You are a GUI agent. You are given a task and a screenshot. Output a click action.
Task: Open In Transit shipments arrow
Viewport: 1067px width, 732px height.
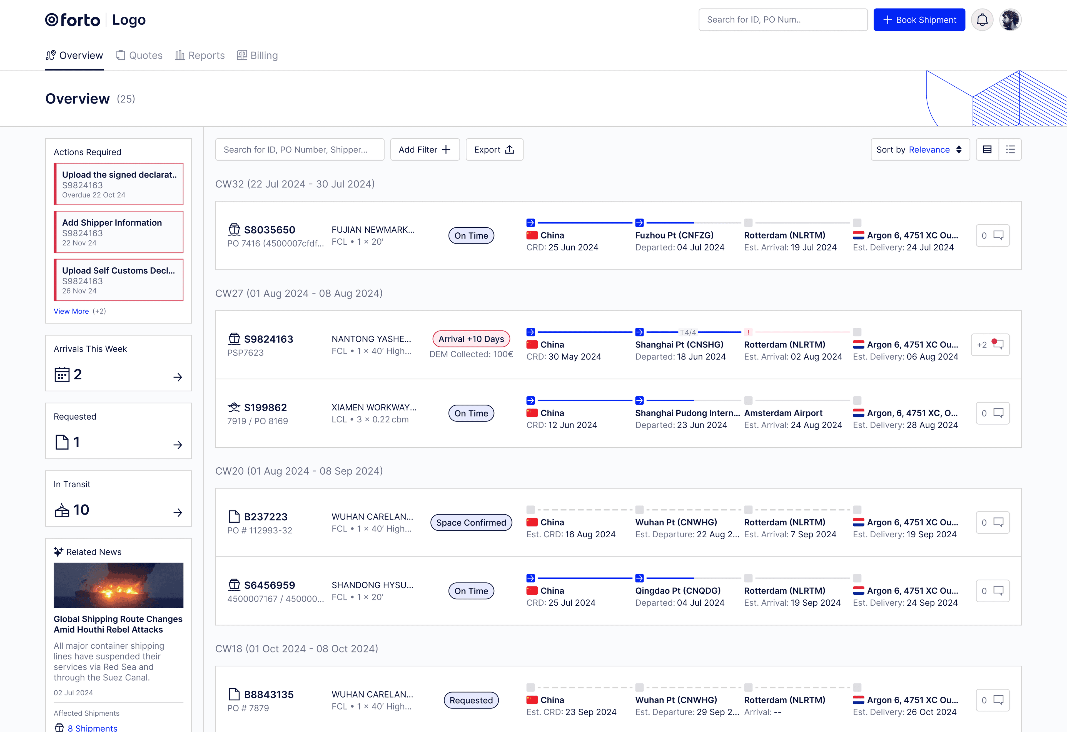[178, 513]
